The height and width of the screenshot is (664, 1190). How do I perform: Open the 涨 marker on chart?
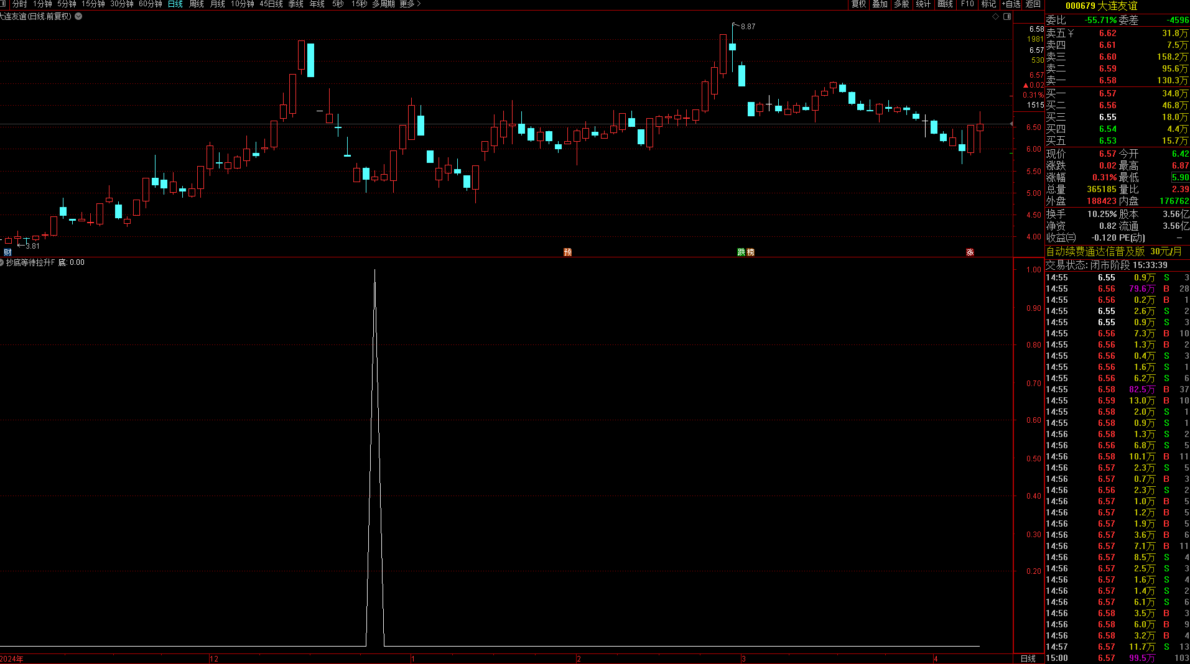click(970, 252)
